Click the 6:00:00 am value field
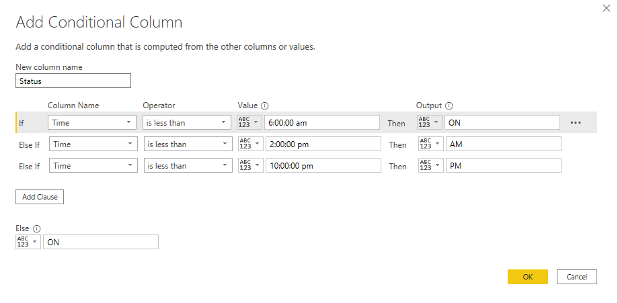 (x=322, y=122)
